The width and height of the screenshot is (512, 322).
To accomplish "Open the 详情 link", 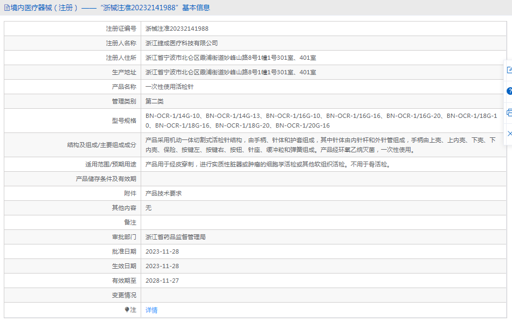I will point(151,310).
